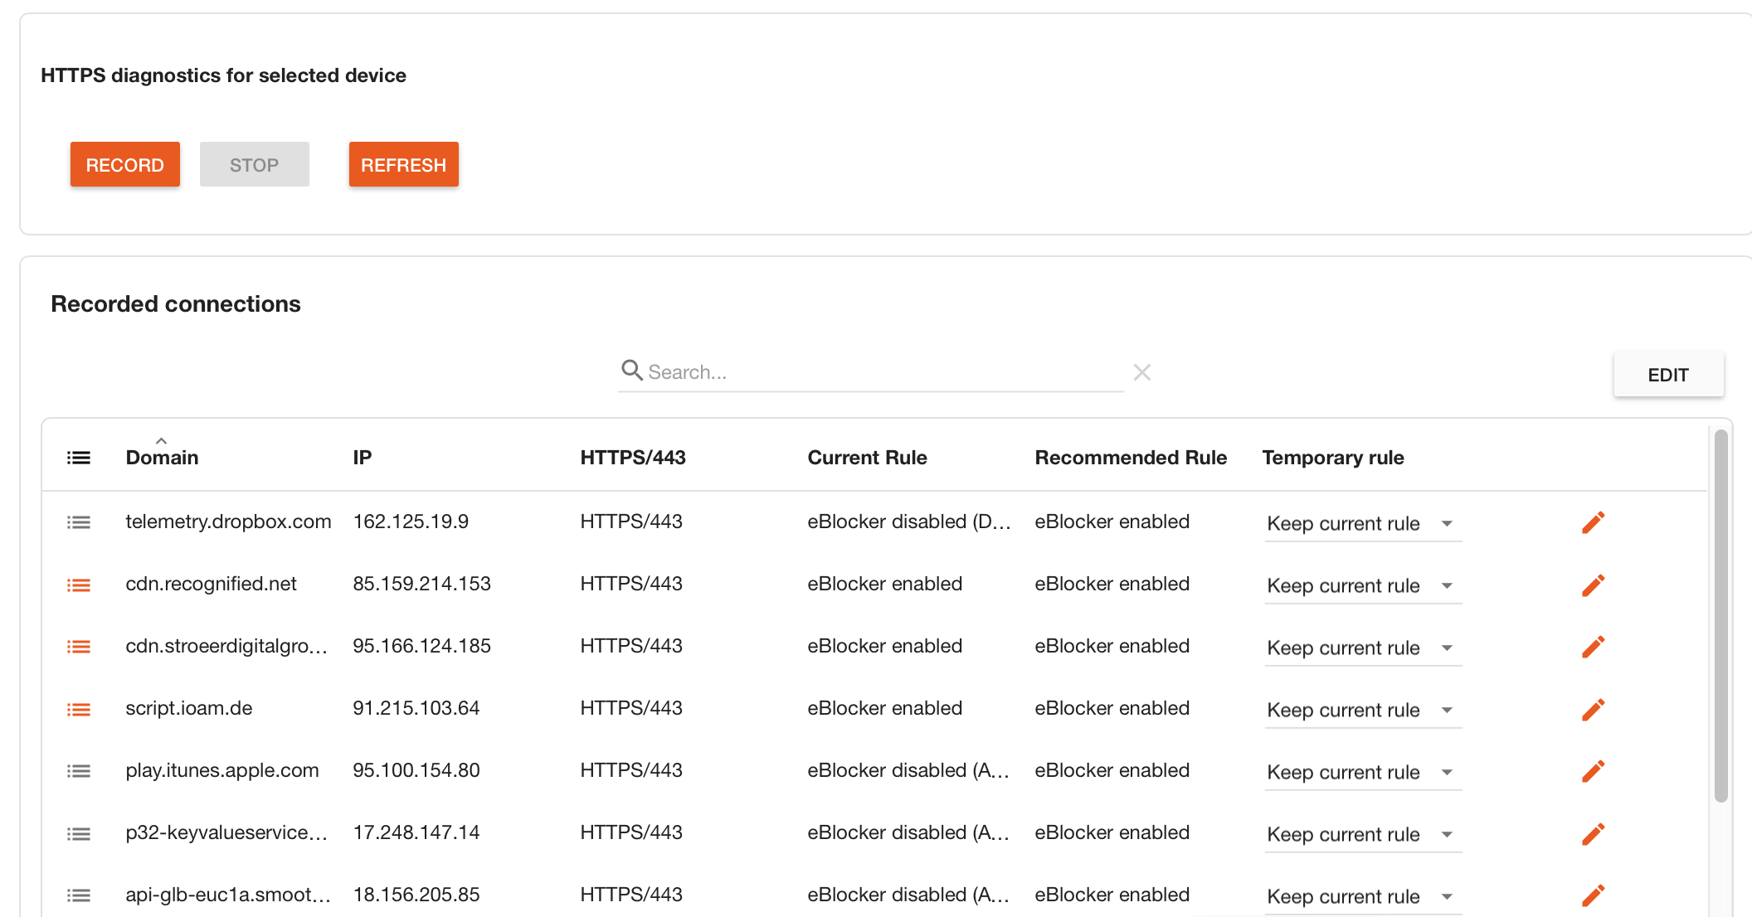Click the recorded connections table scrollbar

(1721, 615)
